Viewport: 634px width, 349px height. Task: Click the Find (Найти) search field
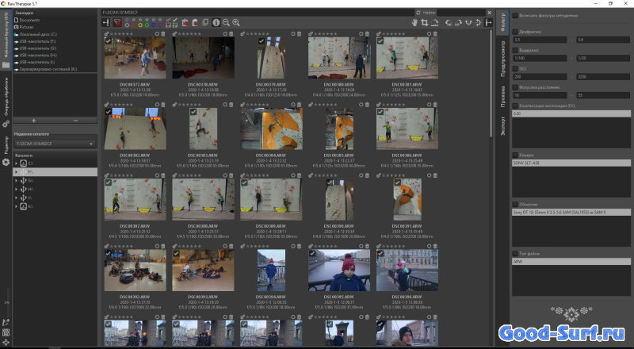click(x=460, y=13)
